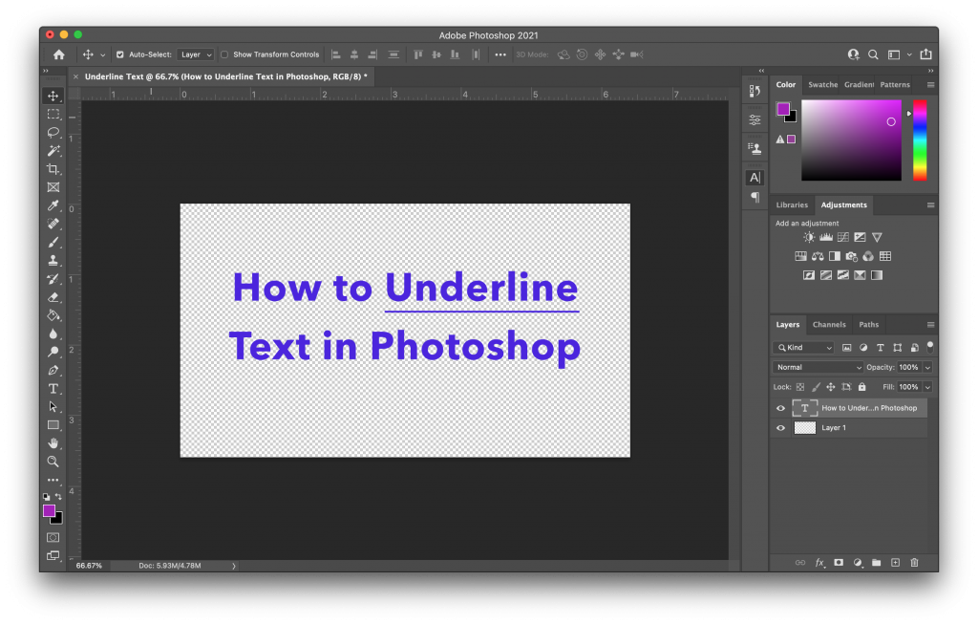Select the Frame tool
The image size is (978, 624).
[x=53, y=187]
